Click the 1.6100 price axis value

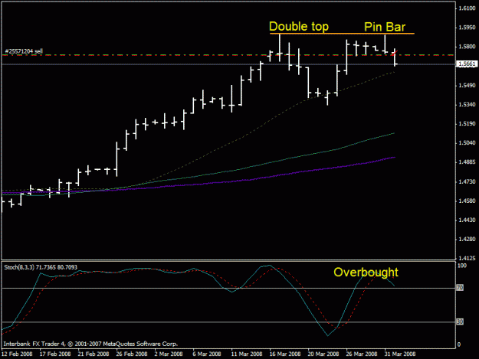(467, 8)
